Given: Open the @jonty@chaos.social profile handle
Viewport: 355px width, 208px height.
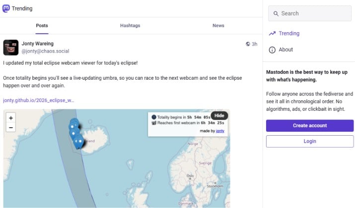Looking at the screenshot, I should [x=45, y=52].
